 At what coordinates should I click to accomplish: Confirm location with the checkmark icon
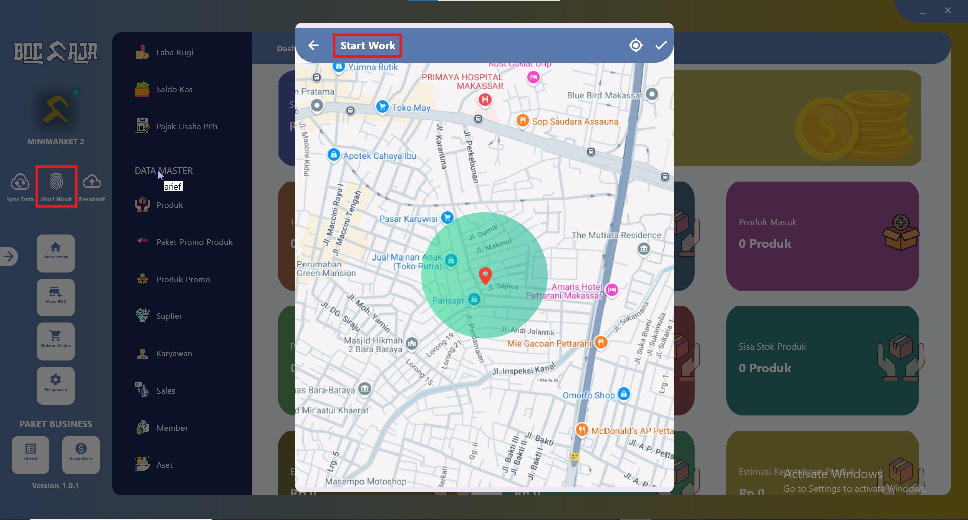coord(661,46)
